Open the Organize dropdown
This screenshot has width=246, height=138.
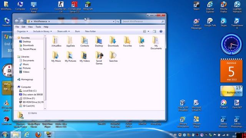point(22,31)
